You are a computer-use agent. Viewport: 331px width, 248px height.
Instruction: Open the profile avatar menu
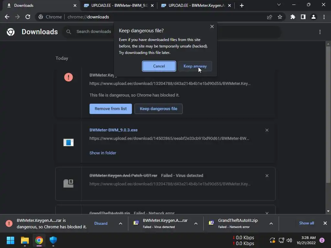coord(314,17)
